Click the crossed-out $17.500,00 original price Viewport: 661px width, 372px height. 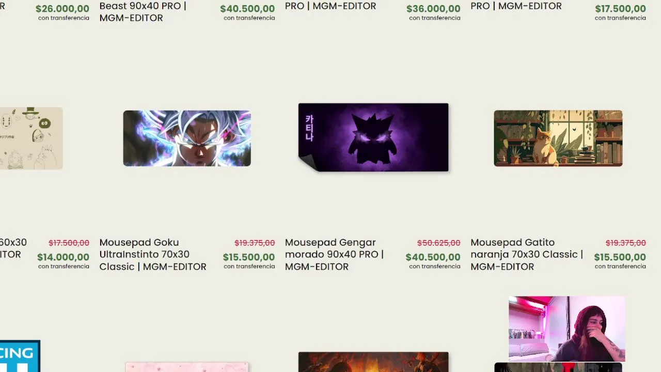(x=69, y=243)
